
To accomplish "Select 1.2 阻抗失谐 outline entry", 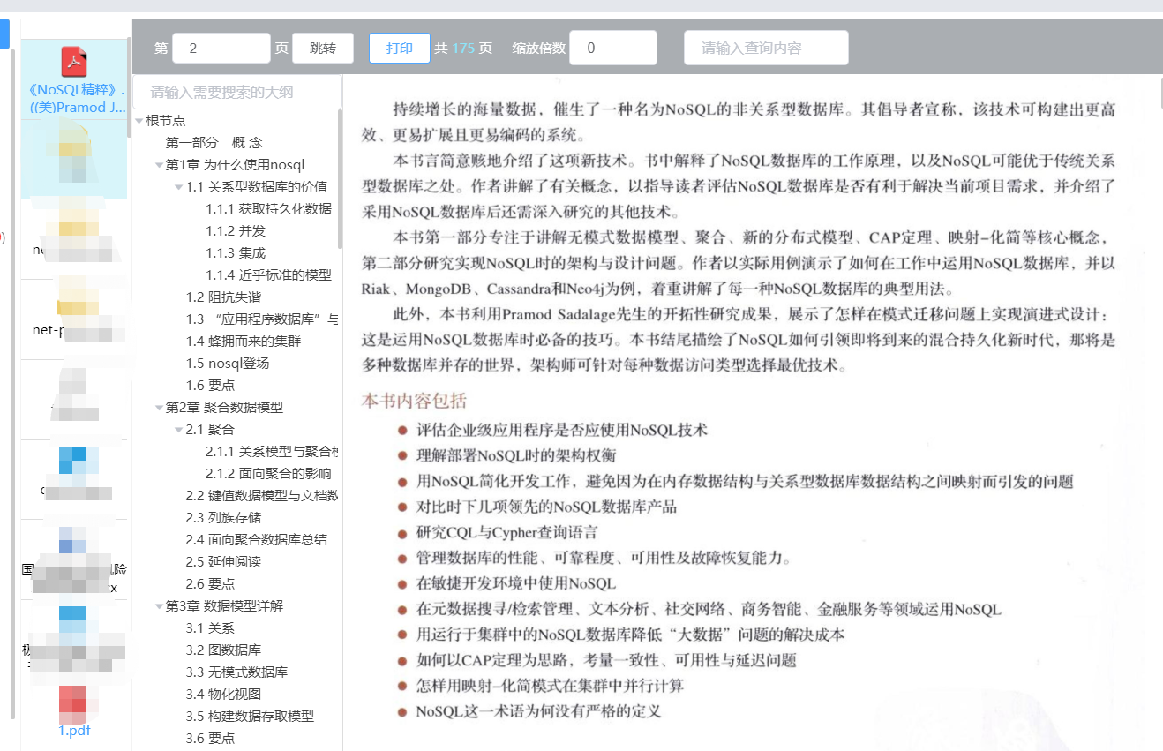I will tap(223, 297).
